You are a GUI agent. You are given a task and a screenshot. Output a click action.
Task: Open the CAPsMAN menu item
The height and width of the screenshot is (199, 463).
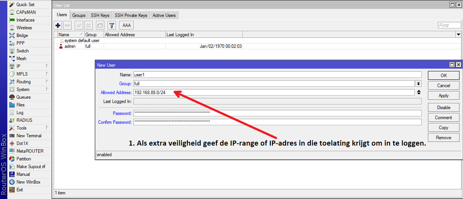tap(26, 12)
